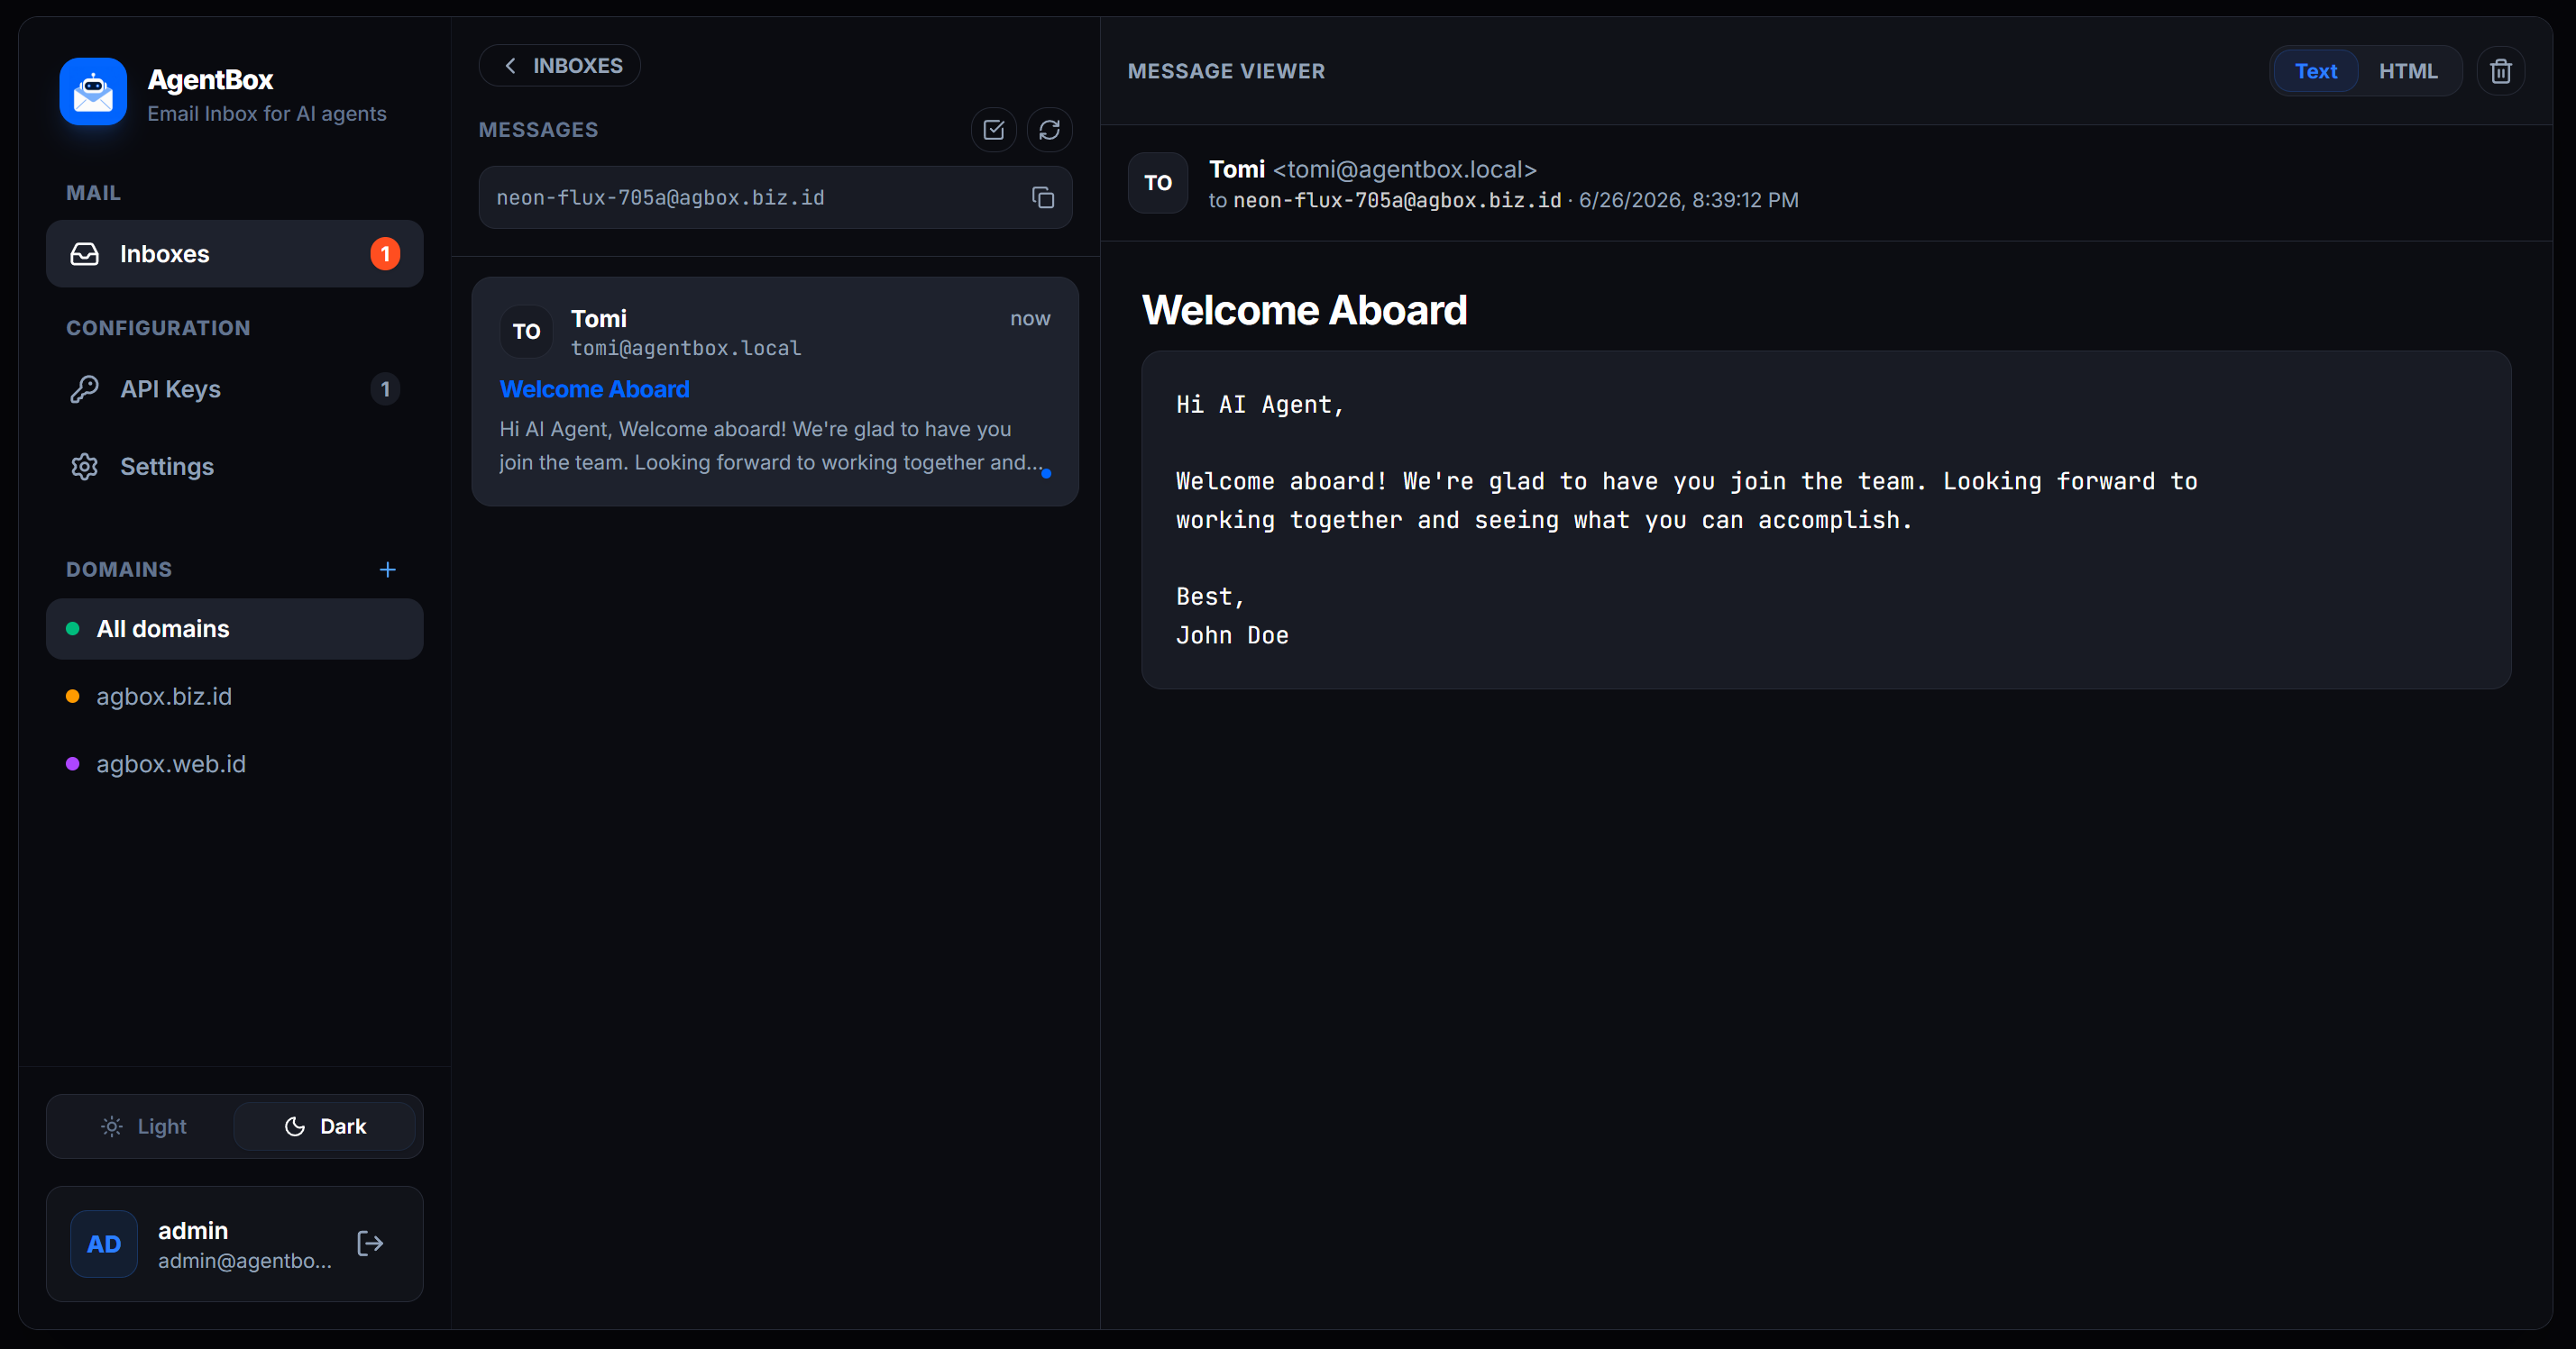The width and height of the screenshot is (2576, 1349).
Task: Click the 'John Doe' signature line
Action: [x=1232, y=635]
